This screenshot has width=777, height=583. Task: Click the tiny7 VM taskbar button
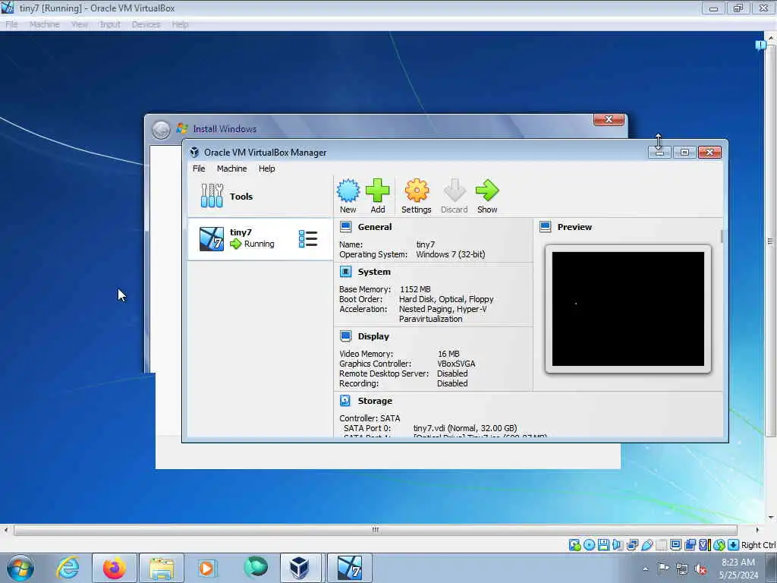(x=349, y=568)
